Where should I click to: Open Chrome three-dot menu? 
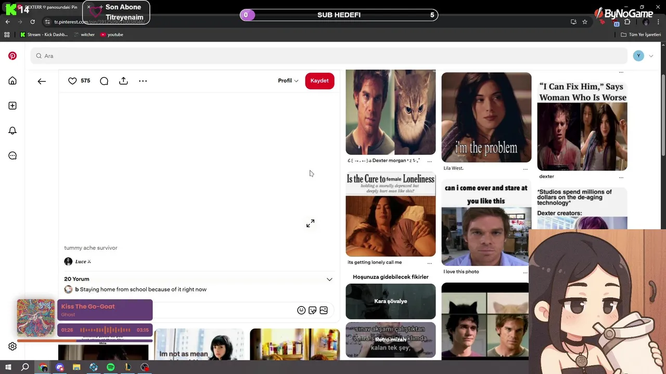point(659,22)
